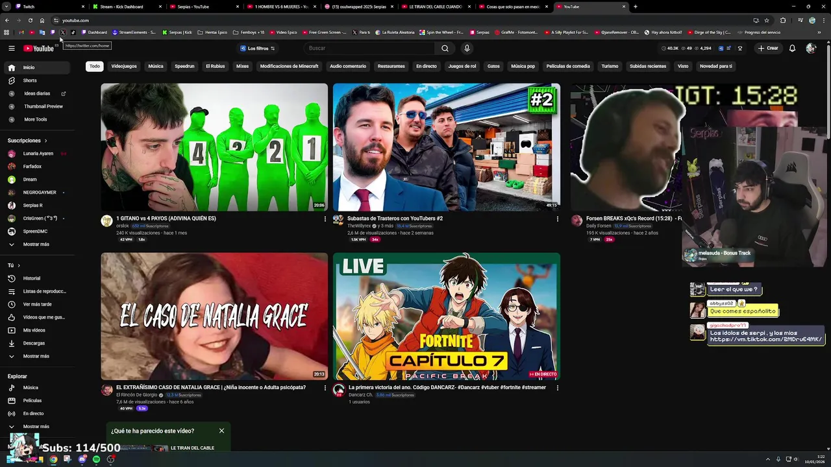The image size is (831, 467).
Task: Expand the Tú section arrow
Action: (x=18, y=265)
